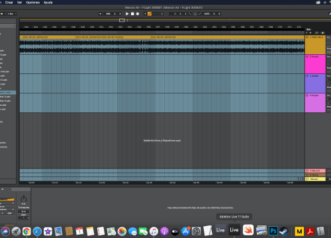Open the Music app from the Dock
Screen dimensions: 331x238
tap(154, 231)
